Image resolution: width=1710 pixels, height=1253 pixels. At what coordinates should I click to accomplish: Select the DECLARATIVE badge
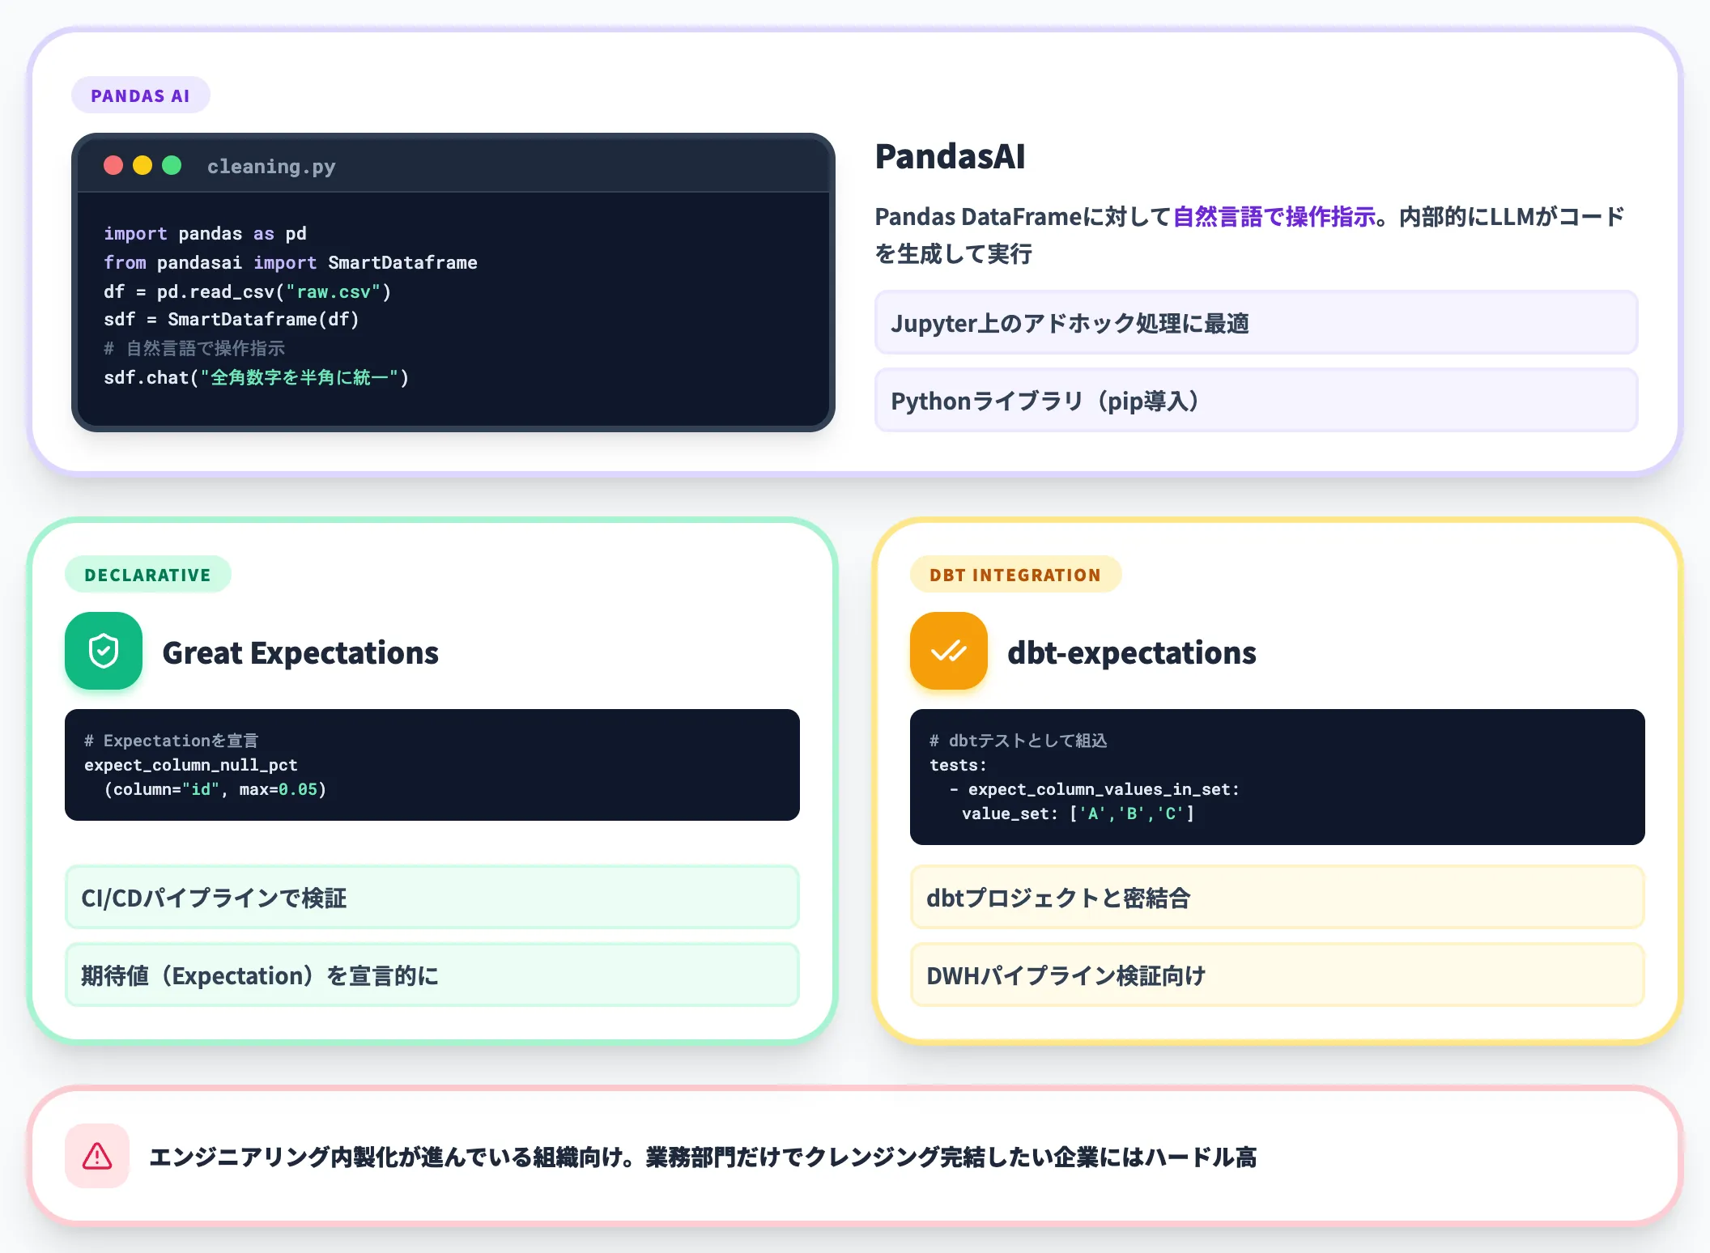point(148,575)
